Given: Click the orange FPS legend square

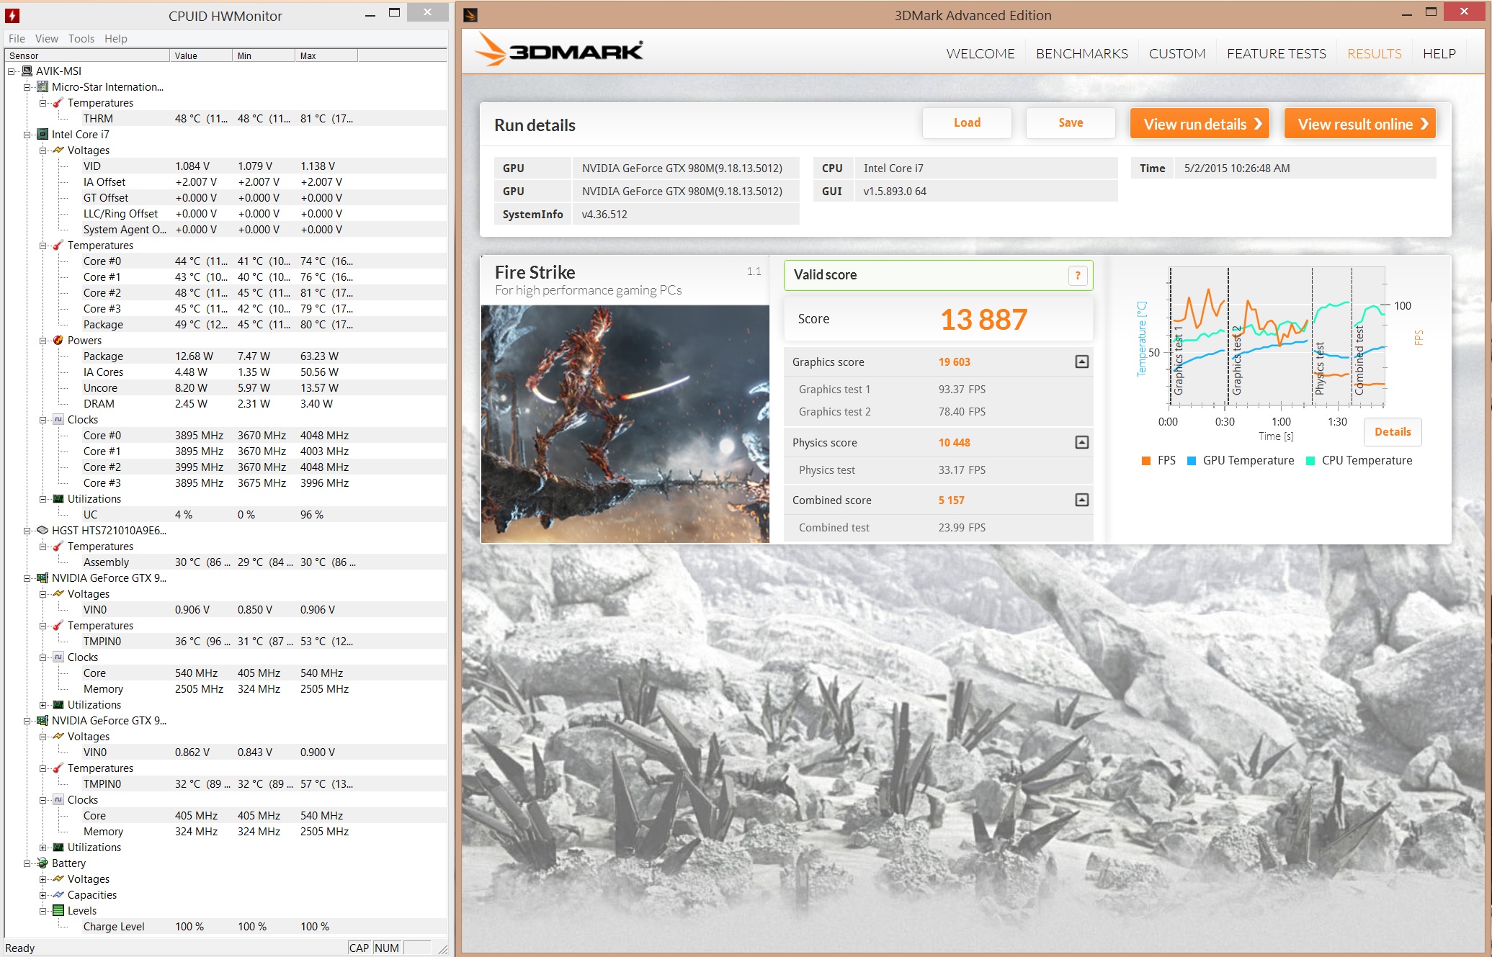Looking at the screenshot, I should coord(1146,461).
